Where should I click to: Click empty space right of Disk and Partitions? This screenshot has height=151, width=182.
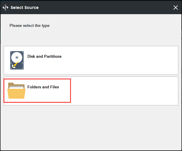121,60
